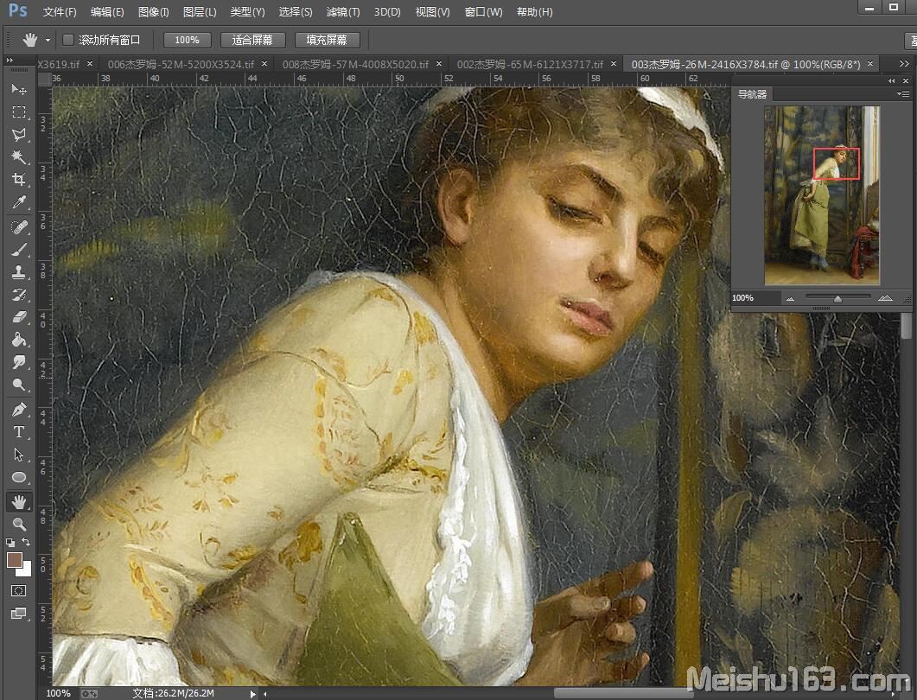
Task: Switch to the 002 Jerome 65M tab
Action: tap(530, 64)
